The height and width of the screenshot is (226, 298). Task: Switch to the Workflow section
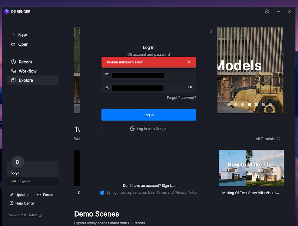pos(24,71)
